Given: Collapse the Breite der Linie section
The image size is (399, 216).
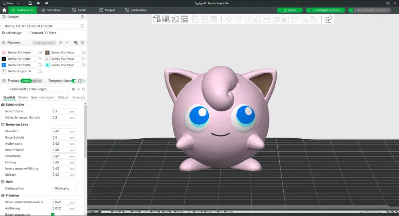Looking at the screenshot, I should (x=15, y=124).
